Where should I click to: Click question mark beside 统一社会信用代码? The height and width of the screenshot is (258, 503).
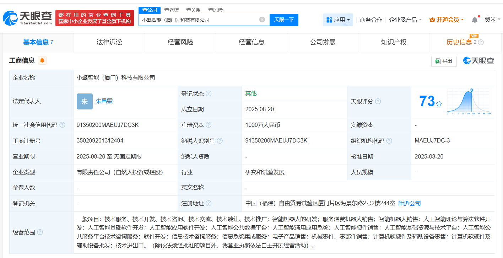click(63, 125)
